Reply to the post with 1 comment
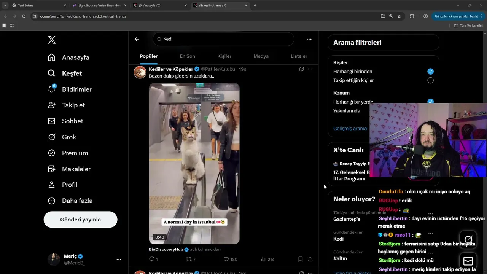 [x=153, y=259]
